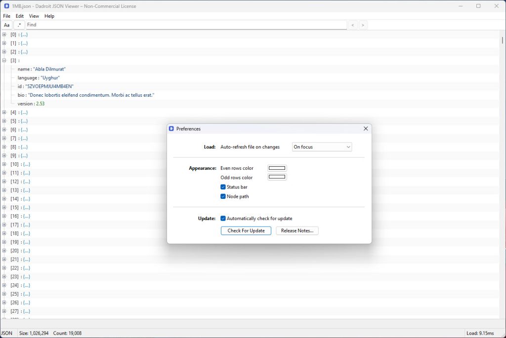Click the Dadroit app icon in title bar
Image resolution: width=506 pixels, height=338 pixels.
pos(6,6)
